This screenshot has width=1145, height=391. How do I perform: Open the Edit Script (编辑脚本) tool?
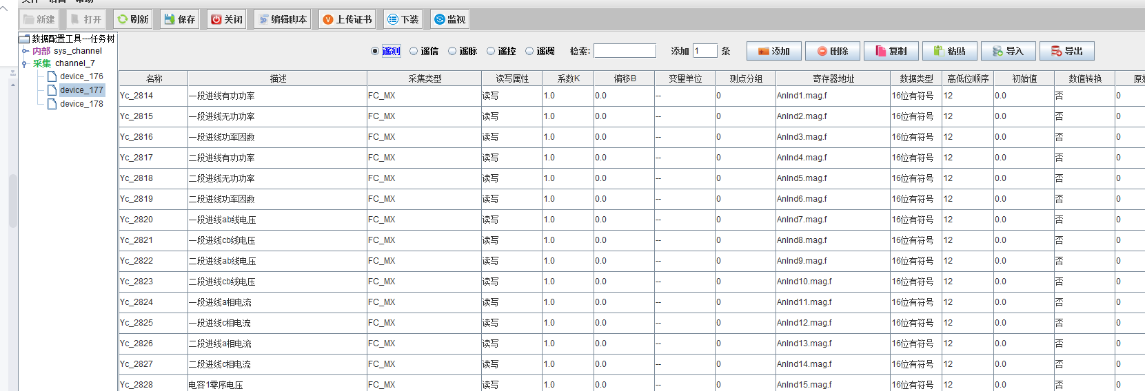coord(282,19)
